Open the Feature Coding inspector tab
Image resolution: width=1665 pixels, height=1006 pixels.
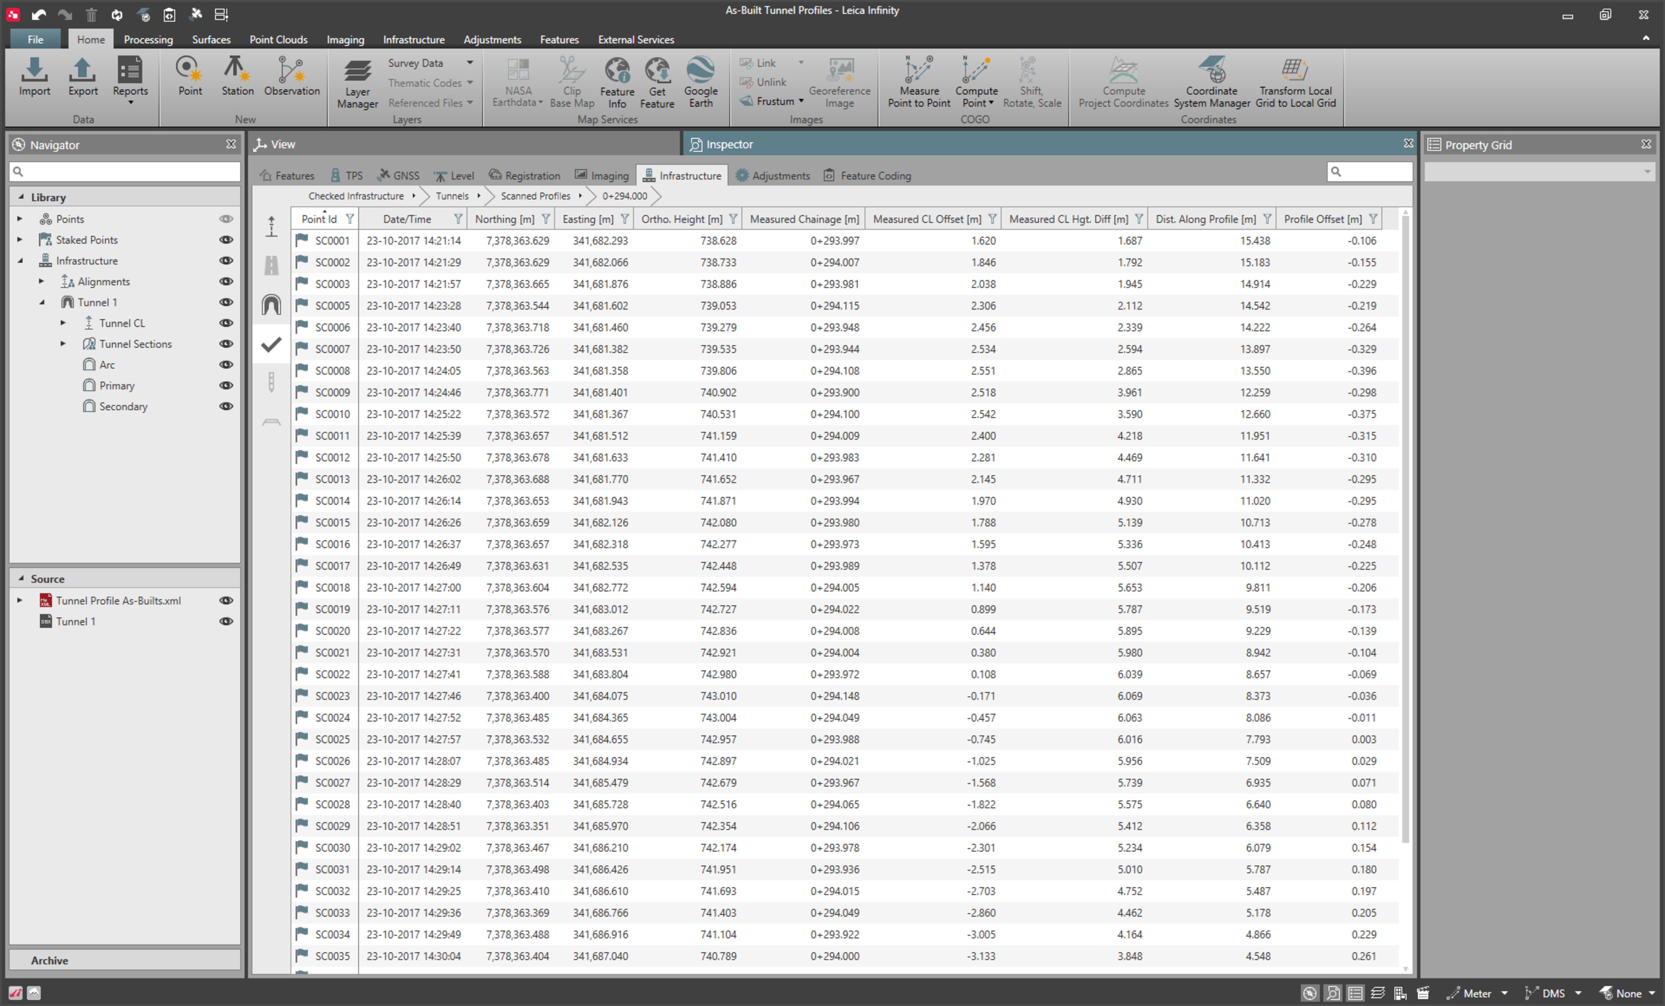[867, 176]
